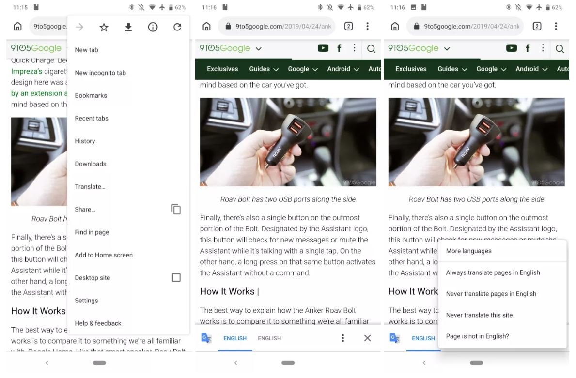
Task: Reload the page using the refresh icon
Action: (177, 28)
